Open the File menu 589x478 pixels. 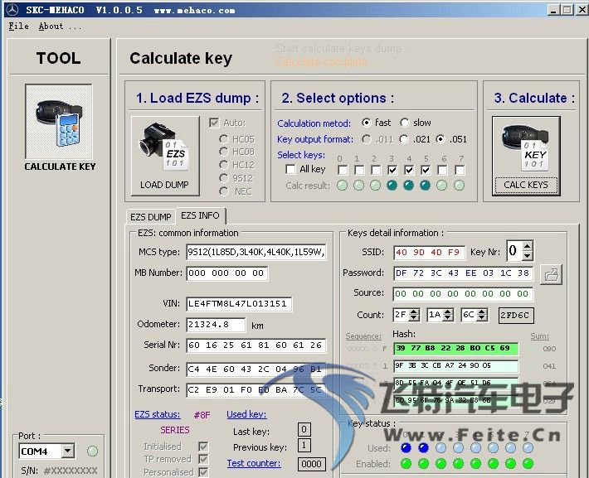coord(19,27)
